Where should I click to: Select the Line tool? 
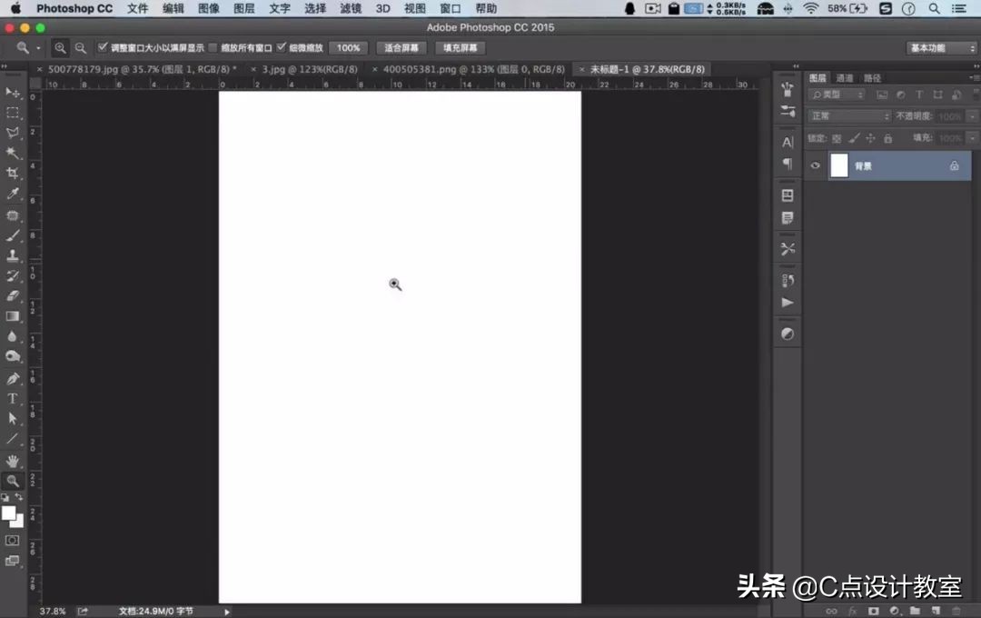[x=13, y=439]
